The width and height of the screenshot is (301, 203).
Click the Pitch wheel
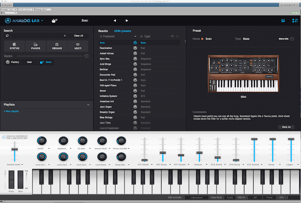click(12, 180)
